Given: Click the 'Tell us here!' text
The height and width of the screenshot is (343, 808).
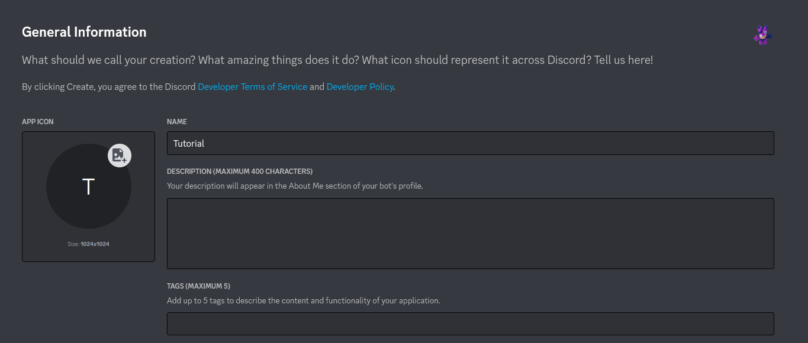Looking at the screenshot, I should [622, 60].
